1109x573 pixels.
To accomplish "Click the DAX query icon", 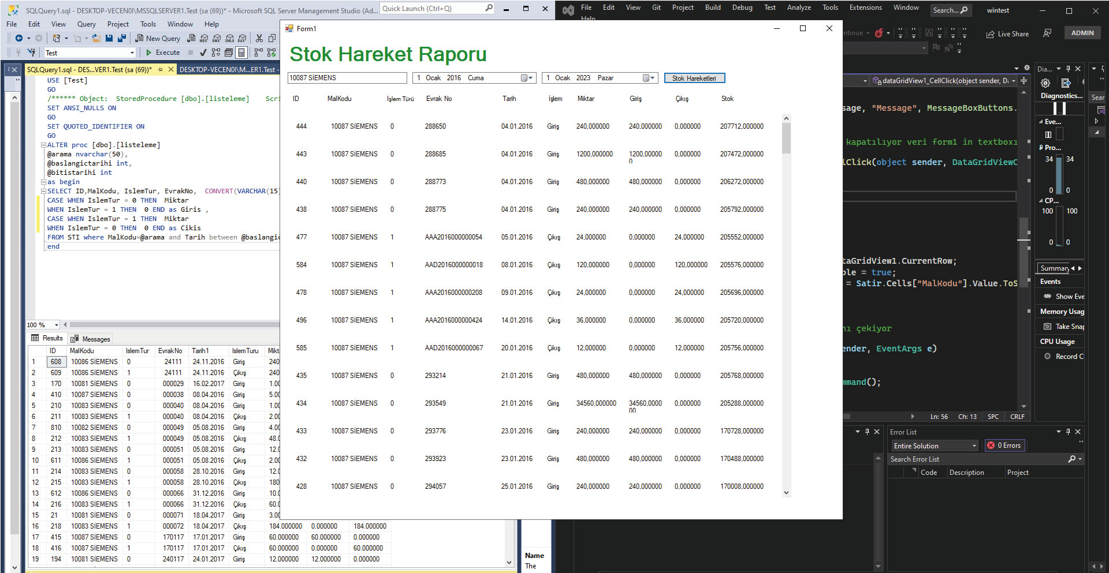I will [x=242, y=38].
